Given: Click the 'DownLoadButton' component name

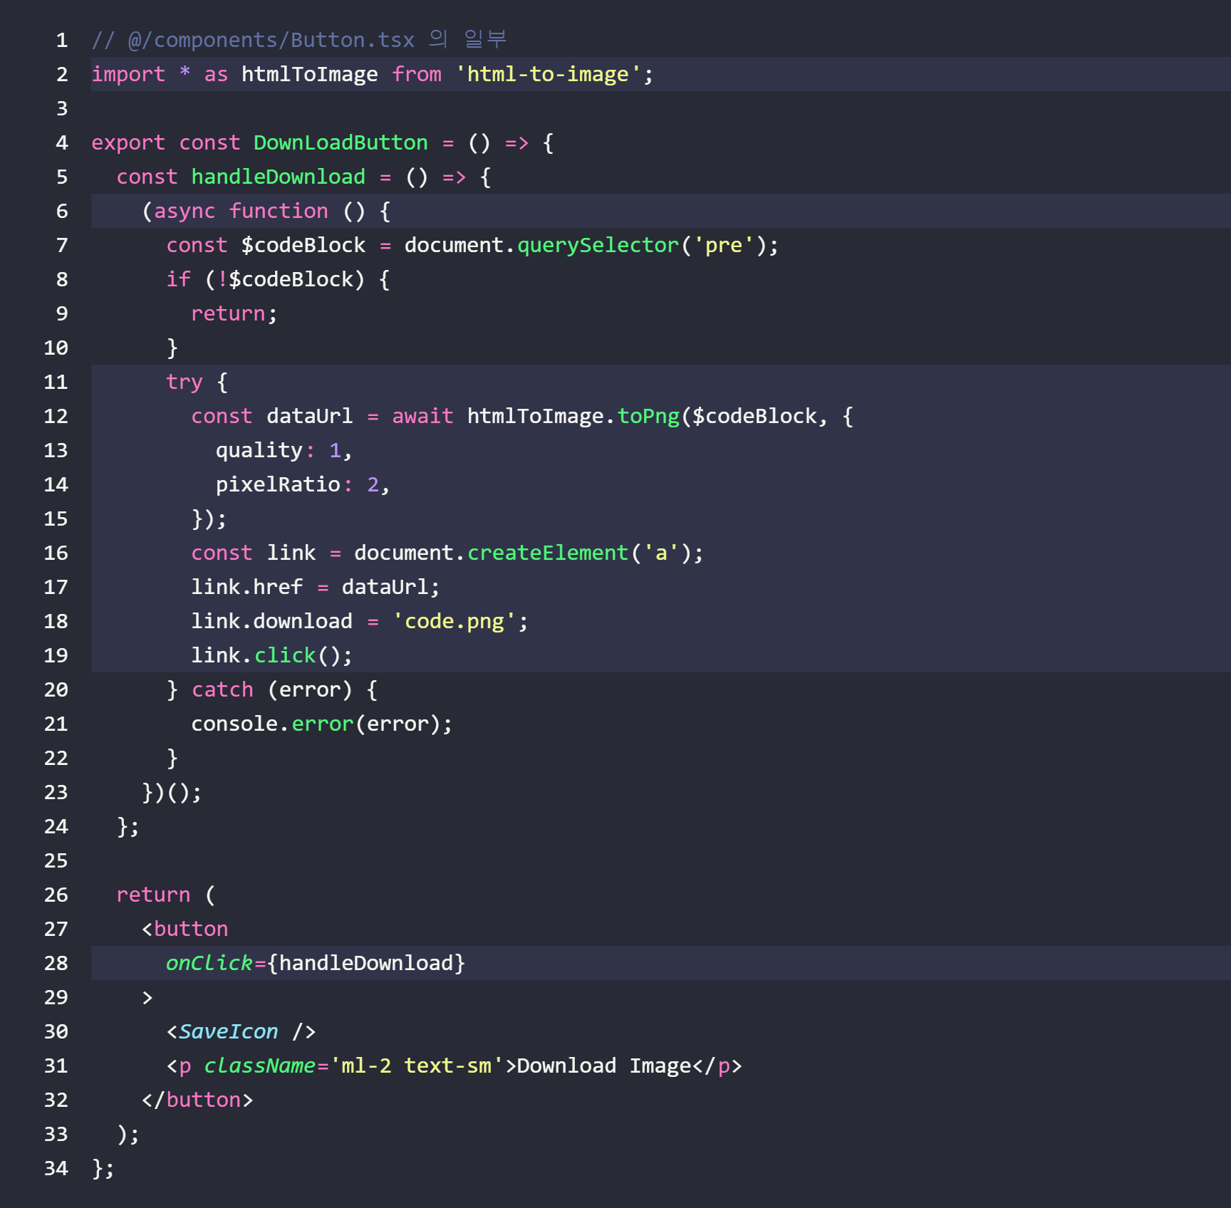Looking at the screenshot, I should pos(341,142).
